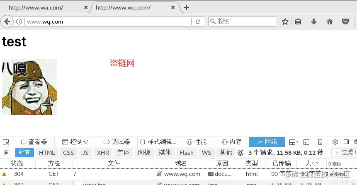Click the html type cell in the first row
The image size is (357, 185).
252,174
